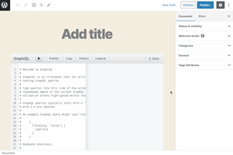Expand the Status & visibility panel

click(x=205, y=26)
